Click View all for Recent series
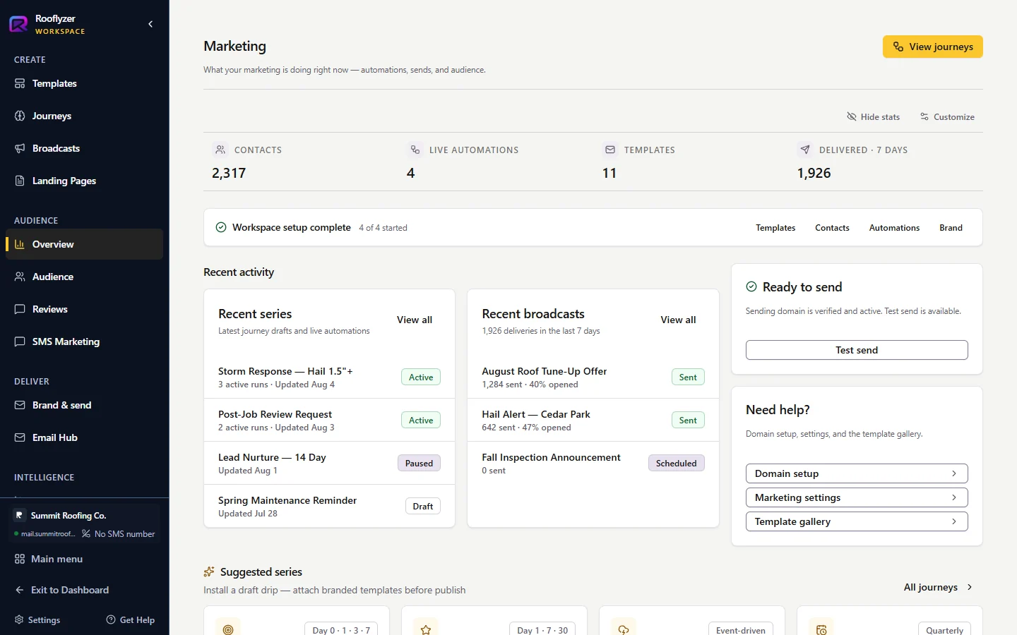 click(415, 320)
